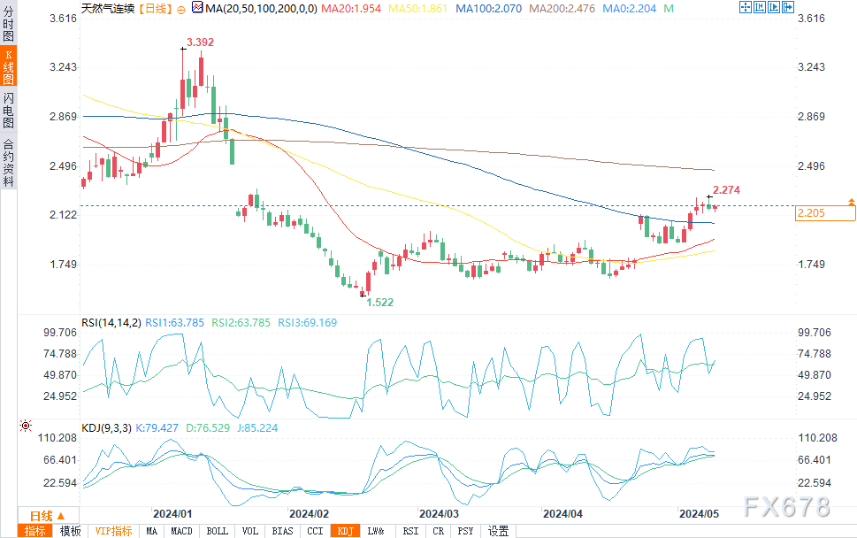The height and width of the screenshot is (538, 857).
Task: Select the MACD indicator button
Action: pyautogui.click(x=181, y=531)
